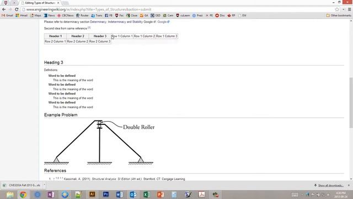Click the Double Roller structure diagram
This screenshot has width=353, height=199.
pyautogui.click(x=99, y=143)
